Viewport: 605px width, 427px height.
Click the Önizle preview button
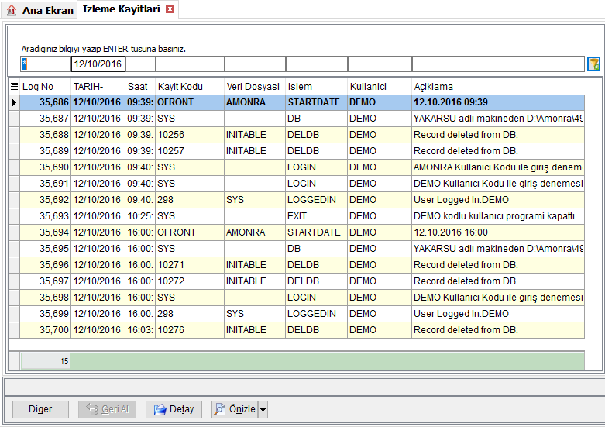tap(235, 409)
